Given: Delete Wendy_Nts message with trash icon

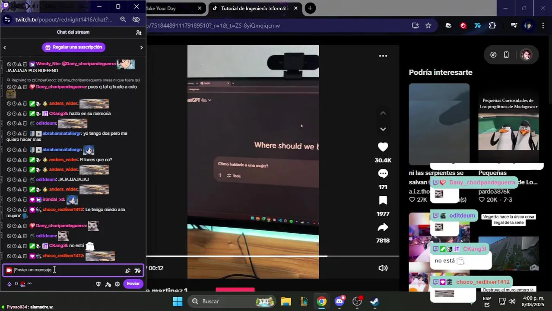Looking at the screenshot, I should point(25,64).
